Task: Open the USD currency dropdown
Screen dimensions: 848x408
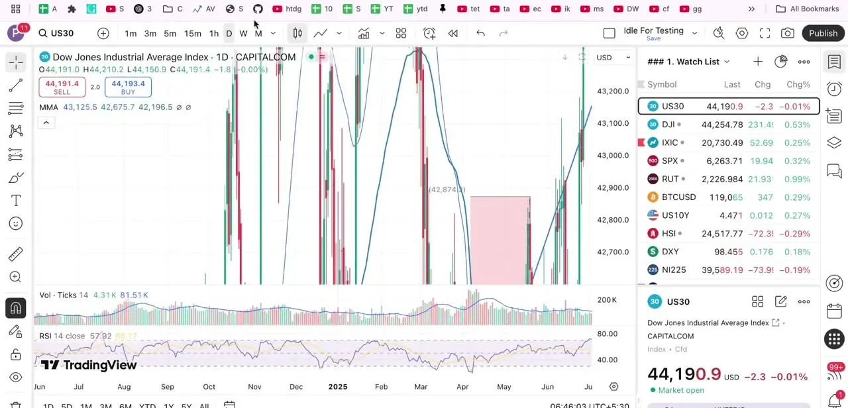Action: (614, 58)
